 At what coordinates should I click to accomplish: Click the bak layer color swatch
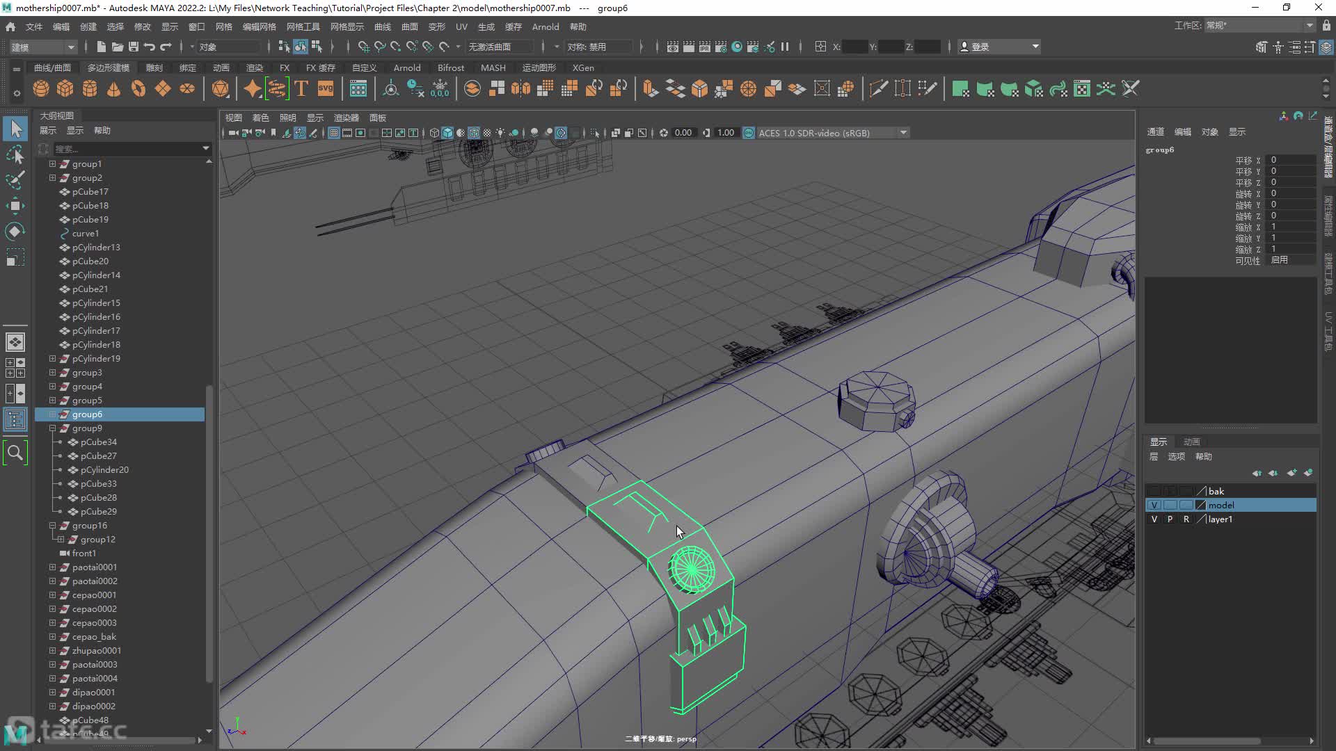(1200, 491)
